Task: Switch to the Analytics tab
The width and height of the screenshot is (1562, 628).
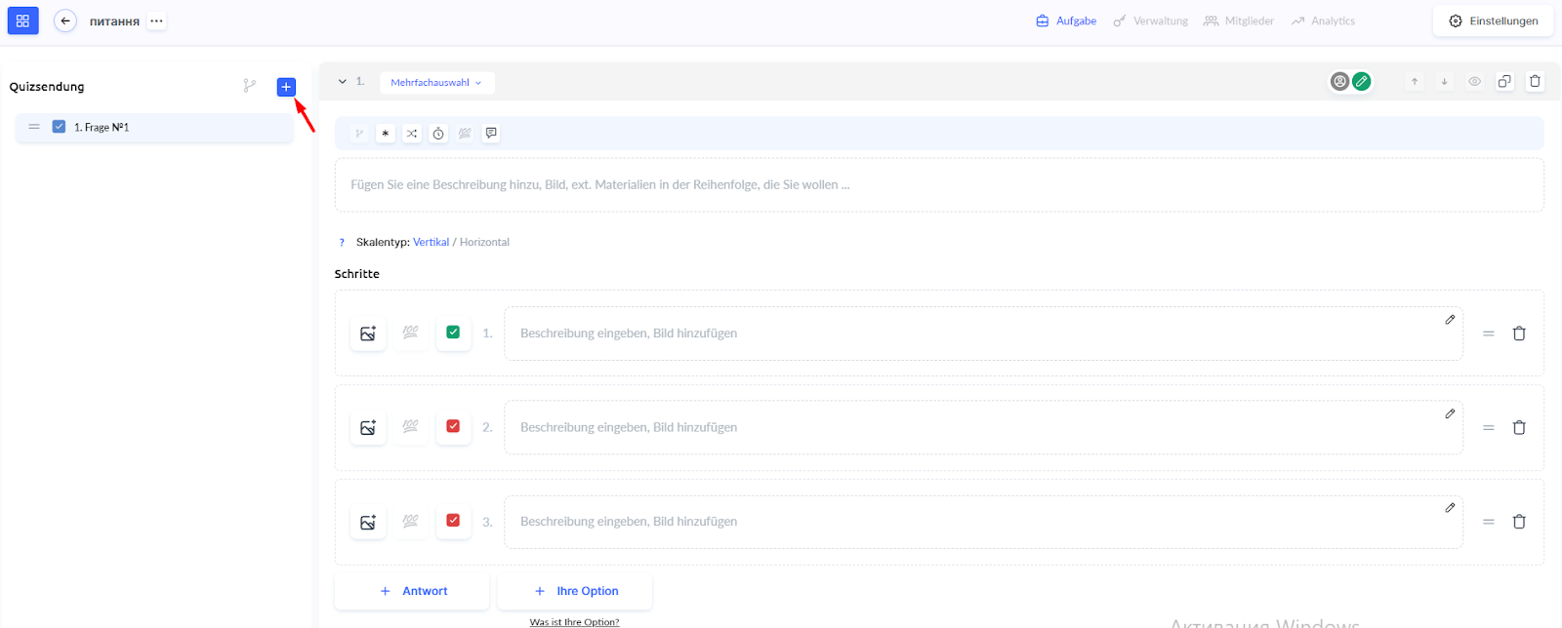Action: point(1323,20)
